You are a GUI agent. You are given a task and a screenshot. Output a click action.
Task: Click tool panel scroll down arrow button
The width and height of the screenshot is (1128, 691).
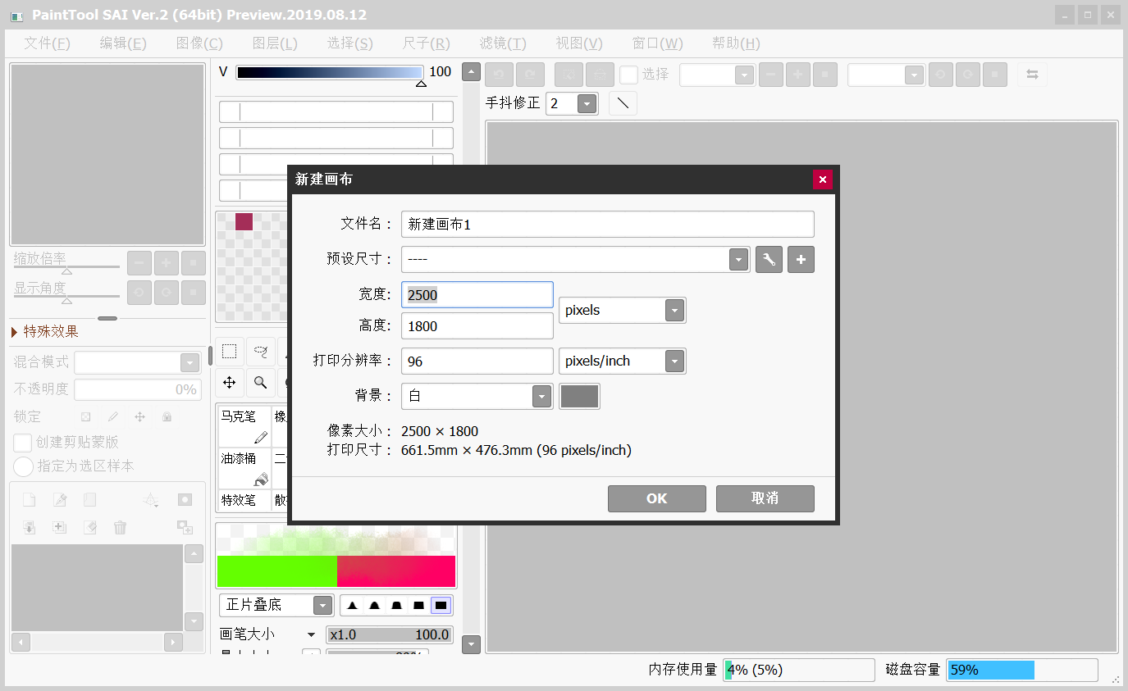click(x=471, y=645)
